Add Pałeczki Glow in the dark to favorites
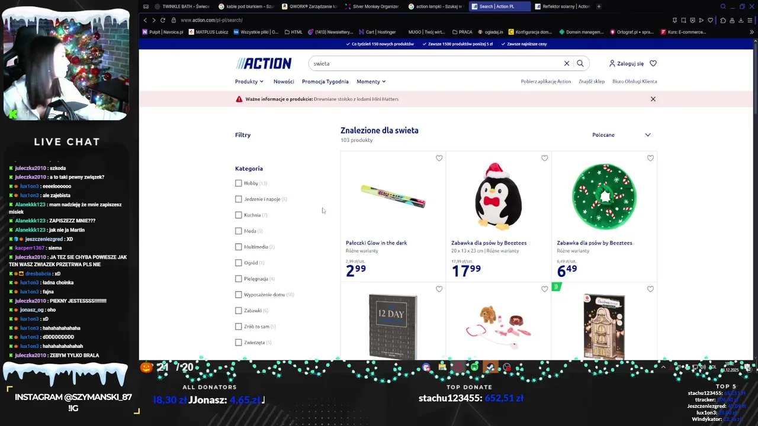Viewport: 758px width, 426px height. (x=439, y=158)
